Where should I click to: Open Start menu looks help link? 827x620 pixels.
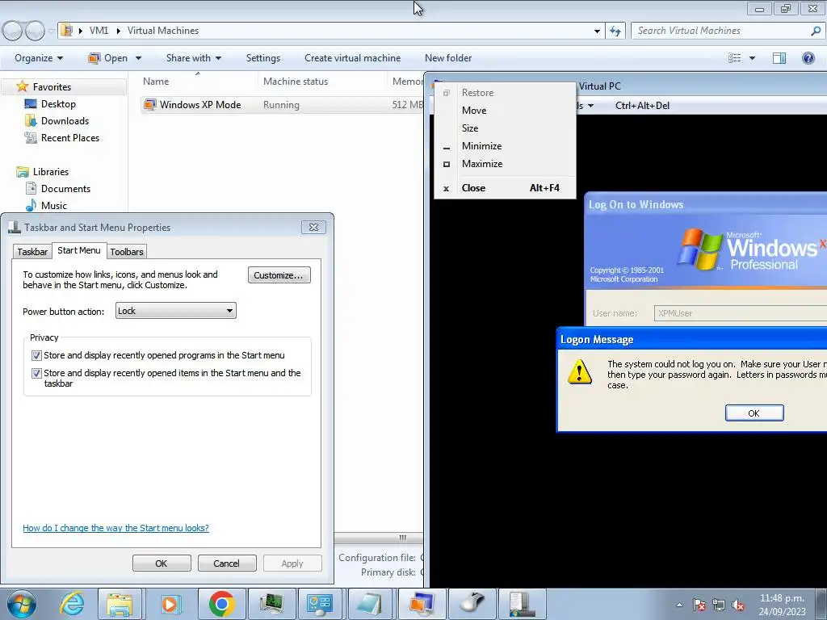115,528
